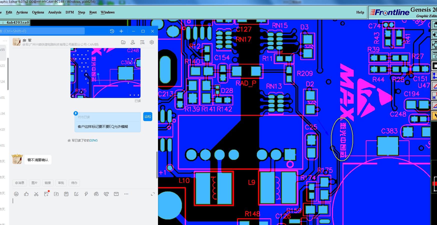The width and height of the screenshot is (437, 225).
Task: Click the 审批 quick button
Action: pos(61,183)
